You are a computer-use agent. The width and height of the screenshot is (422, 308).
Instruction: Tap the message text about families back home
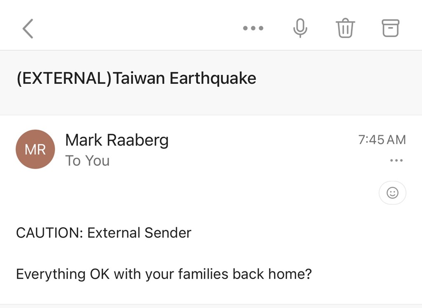click(164, 274)
